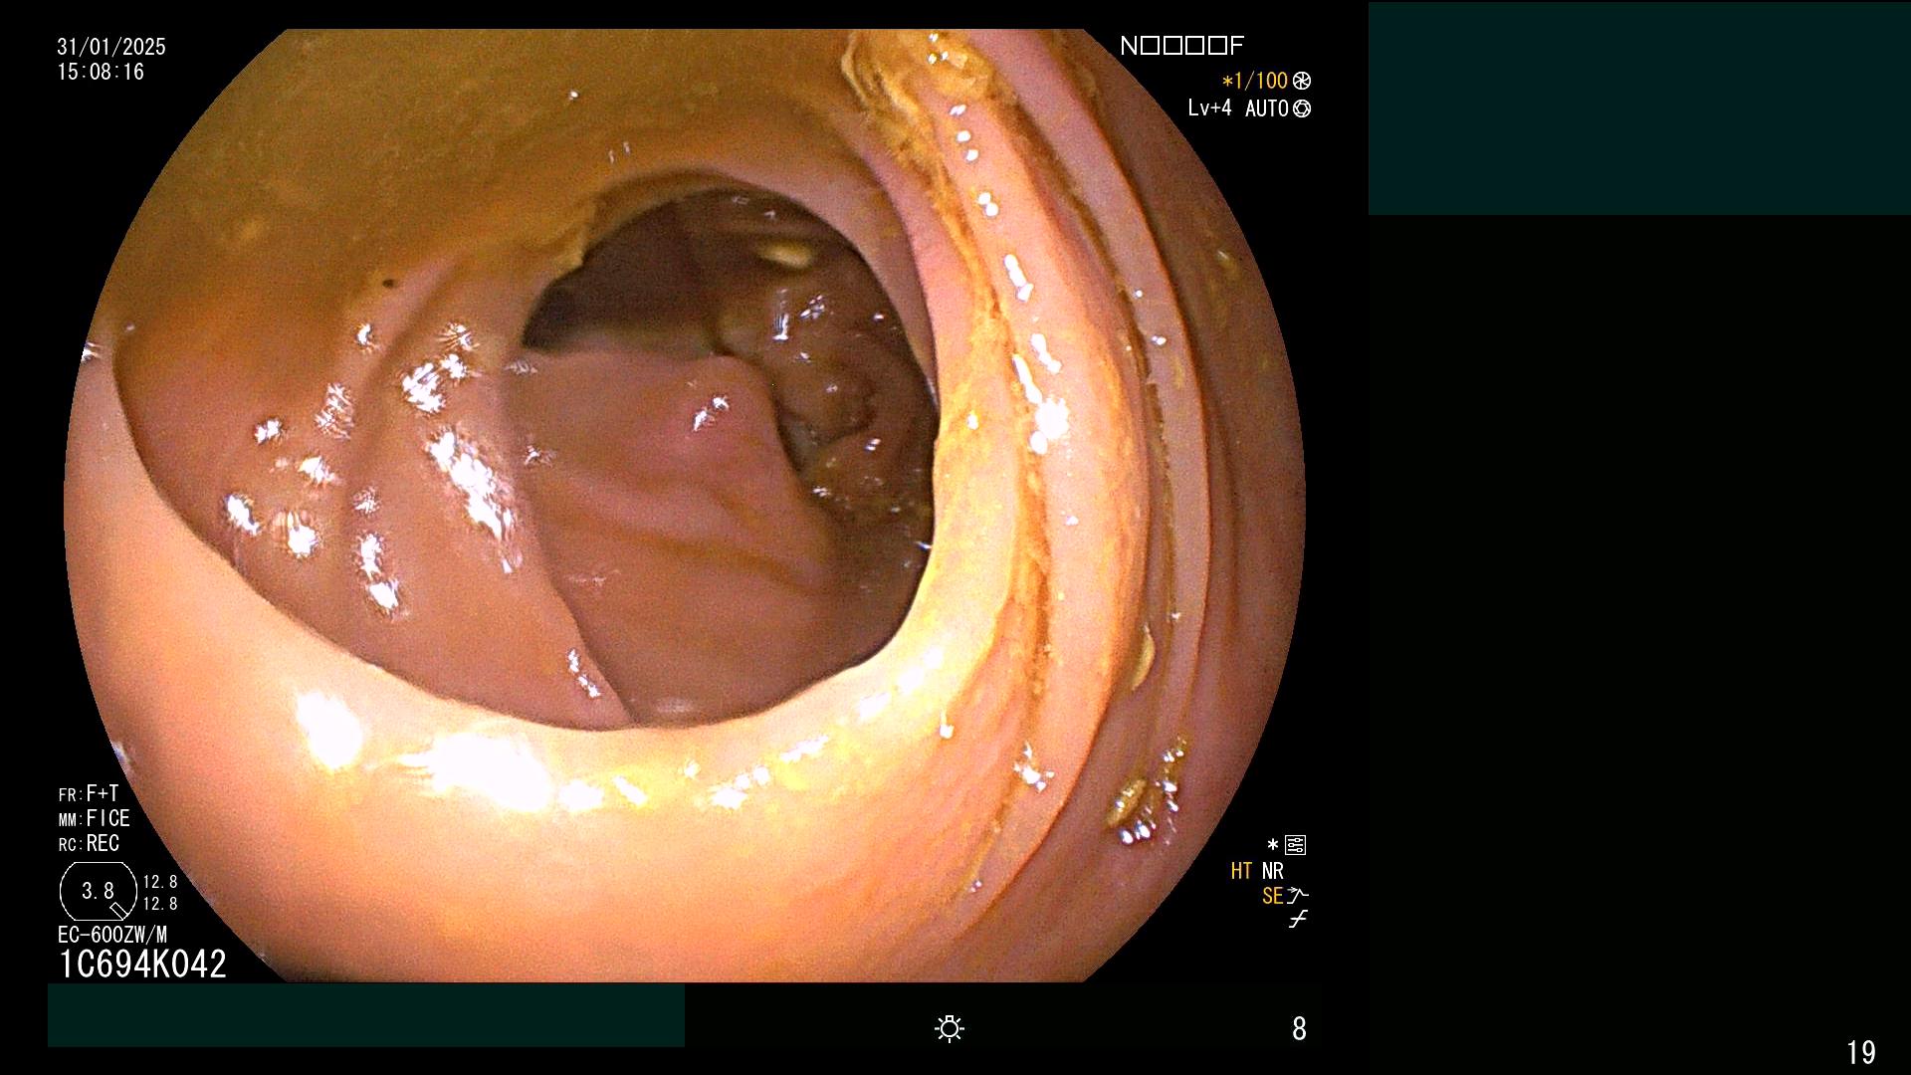The image size is (1911, 1075).
Task: Click the Lv+4 light level text
Action: coord(1209,107)
